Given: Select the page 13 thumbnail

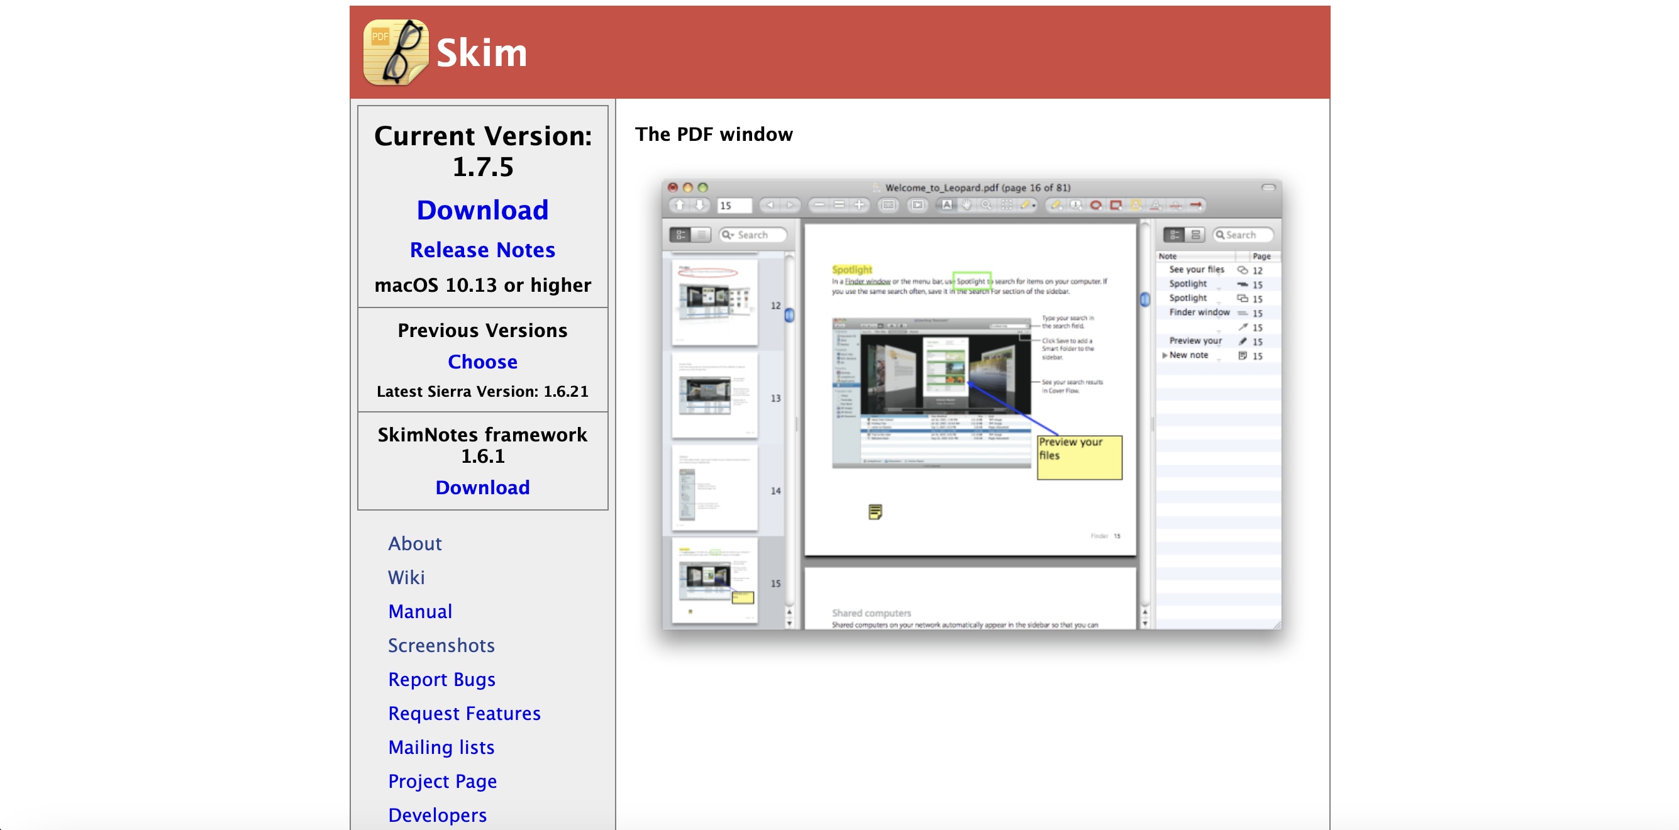Looking at the screenshot, I should [x=715, y=396].
